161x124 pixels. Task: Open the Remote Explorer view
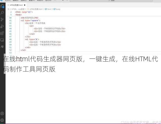pos(2,40)
